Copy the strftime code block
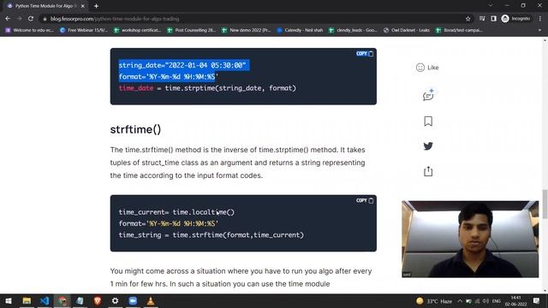 [x=365, y=200]
